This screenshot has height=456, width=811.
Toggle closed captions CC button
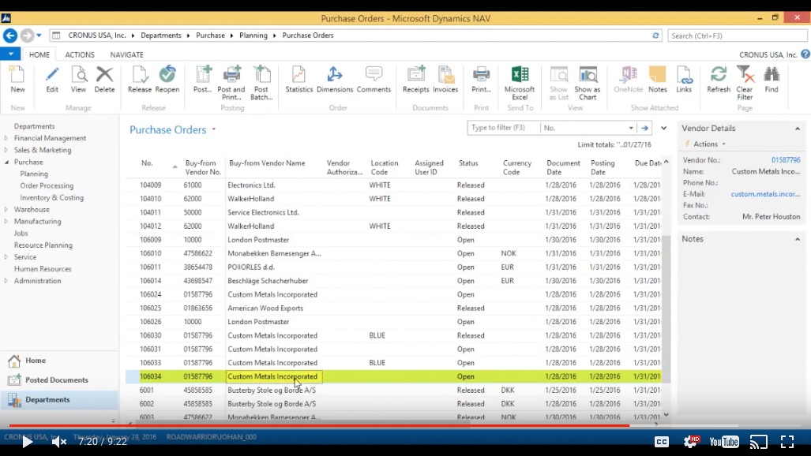click(x=662, y=442)
